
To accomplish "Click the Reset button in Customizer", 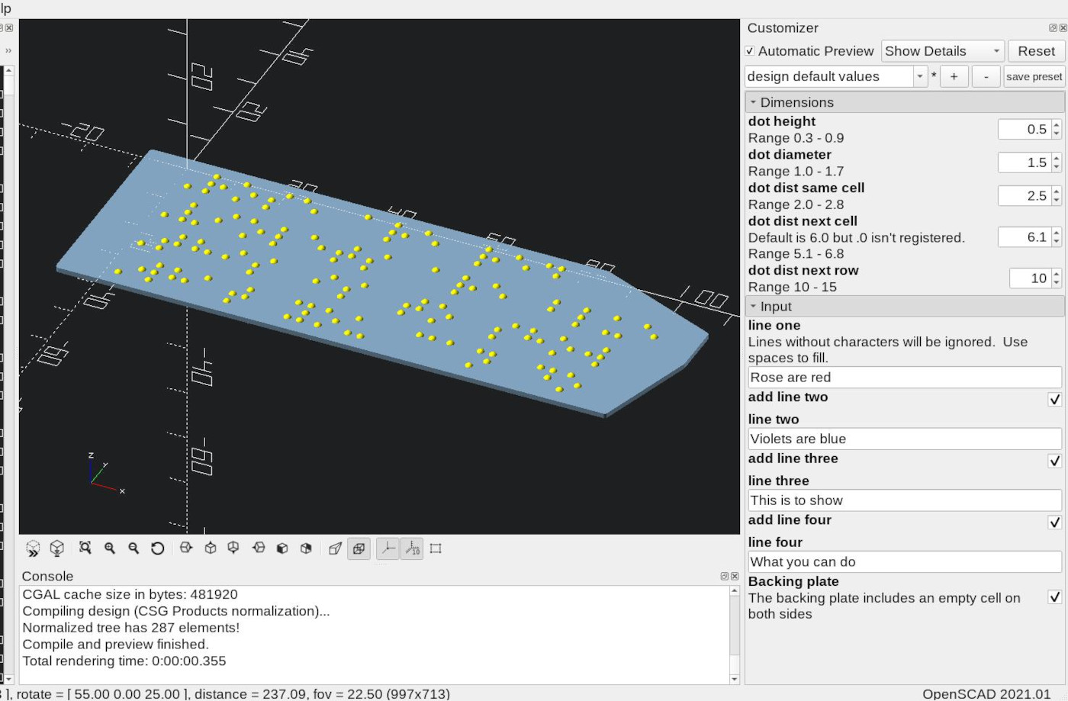I will [1036, 51].
